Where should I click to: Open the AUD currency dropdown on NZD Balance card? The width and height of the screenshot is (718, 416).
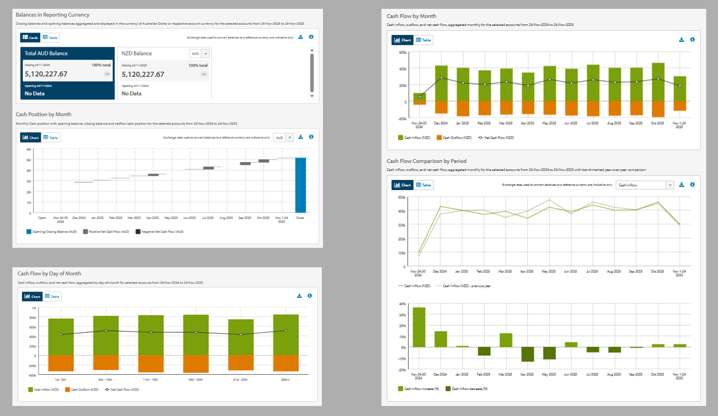199,53
